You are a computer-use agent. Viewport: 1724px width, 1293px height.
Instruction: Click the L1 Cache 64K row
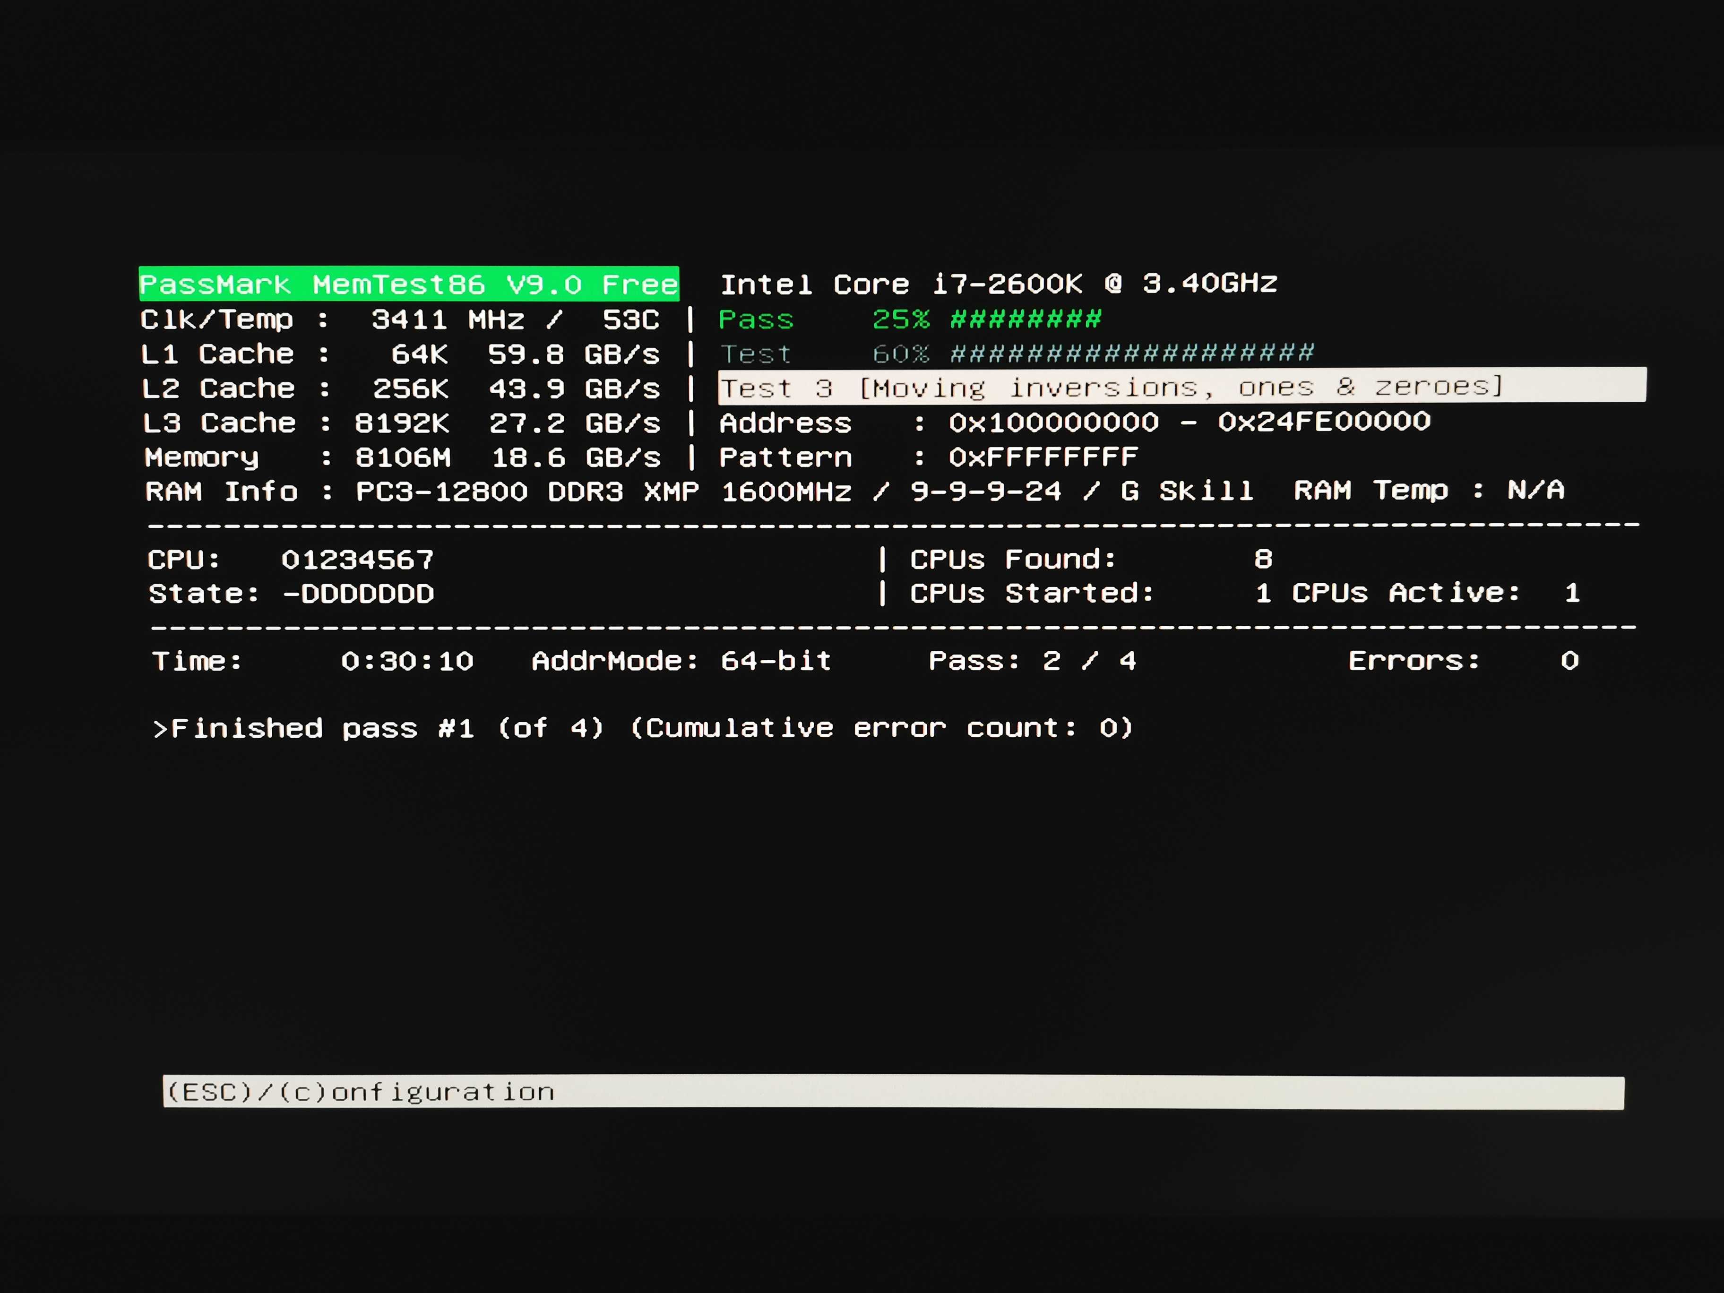coord(400,354)
